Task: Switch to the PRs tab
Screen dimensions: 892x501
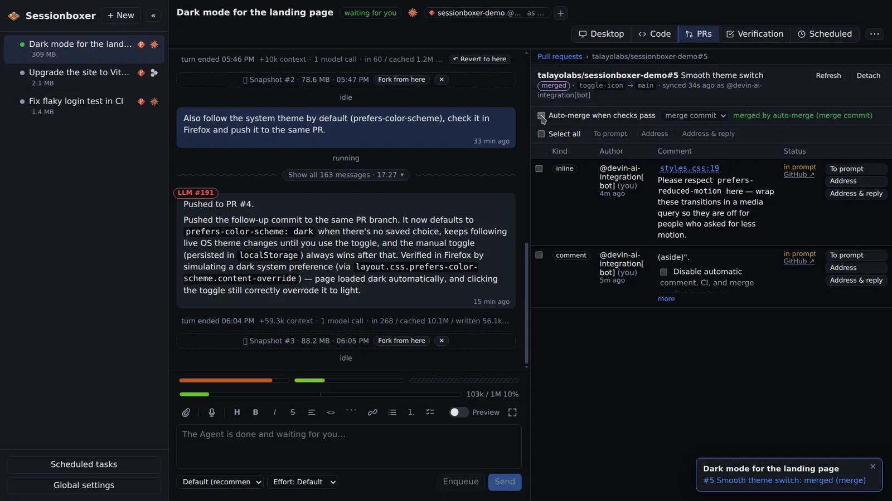Action: (x=699, y=34)
